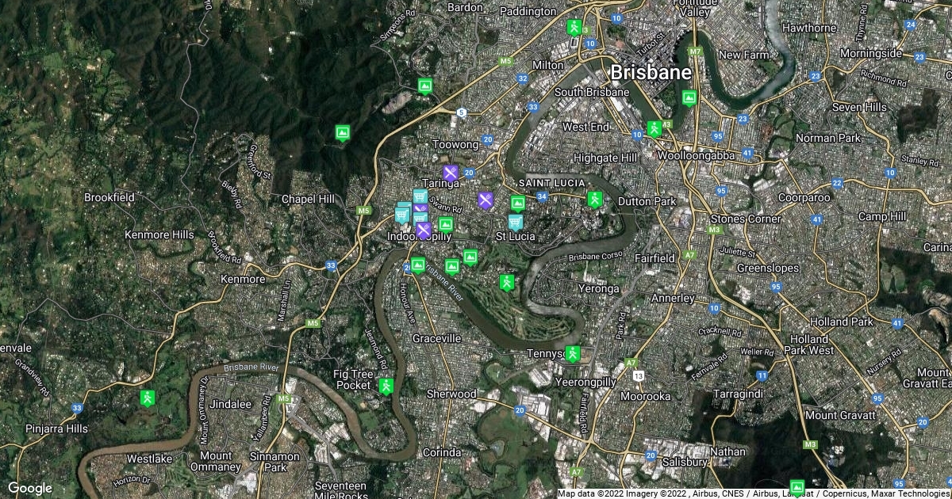Click the restaurant marker at Taringa
The width and height of the screenshot is (952, 499).
(451, 172)
